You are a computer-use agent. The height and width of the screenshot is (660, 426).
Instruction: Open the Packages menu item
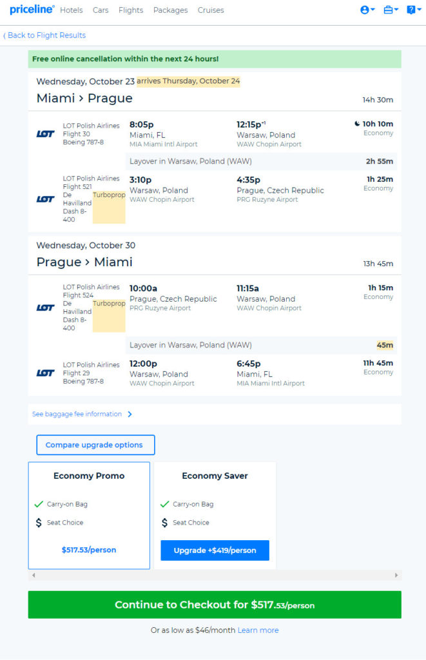pos(171,10)
